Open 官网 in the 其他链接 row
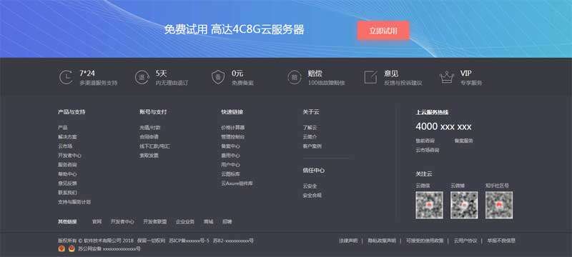Screen dimensions: 572x257 [x=97, y=221]
